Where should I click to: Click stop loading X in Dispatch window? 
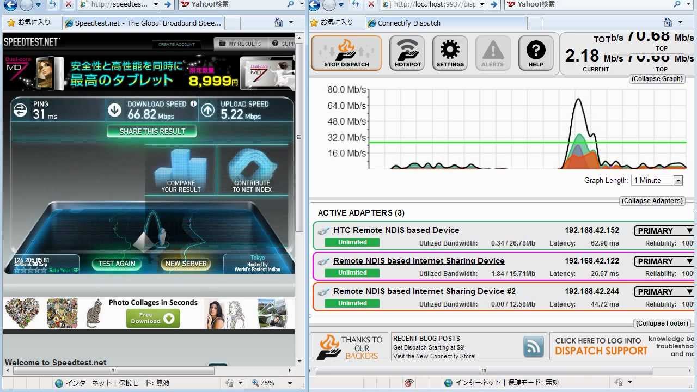point(371,4)
